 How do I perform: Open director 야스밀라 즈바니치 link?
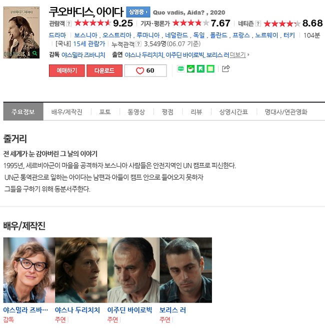pos(83,55)
